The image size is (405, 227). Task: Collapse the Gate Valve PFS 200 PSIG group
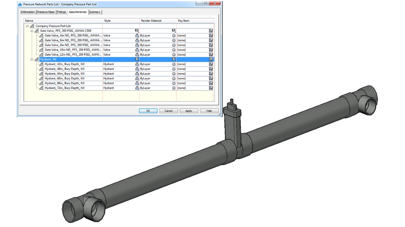click(x=32, y=31)
